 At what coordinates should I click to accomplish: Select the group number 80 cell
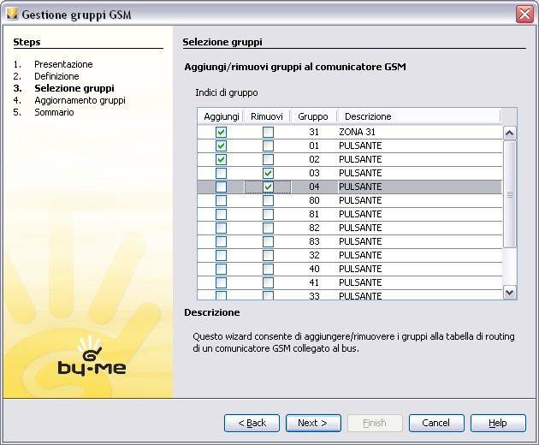[x=314, y=200]
